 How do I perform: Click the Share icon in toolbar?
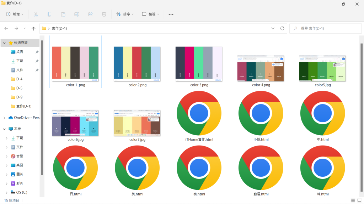click(90, 14)
